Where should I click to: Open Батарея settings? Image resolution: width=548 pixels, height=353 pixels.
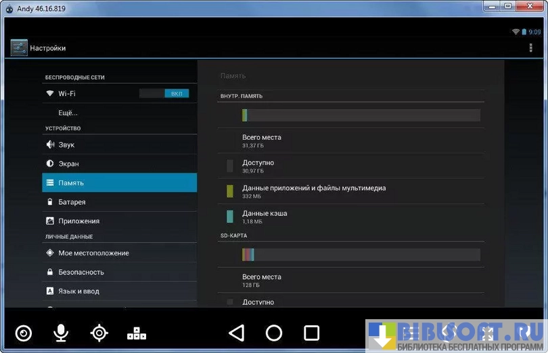pyautogui.click(x=72, y=202)
